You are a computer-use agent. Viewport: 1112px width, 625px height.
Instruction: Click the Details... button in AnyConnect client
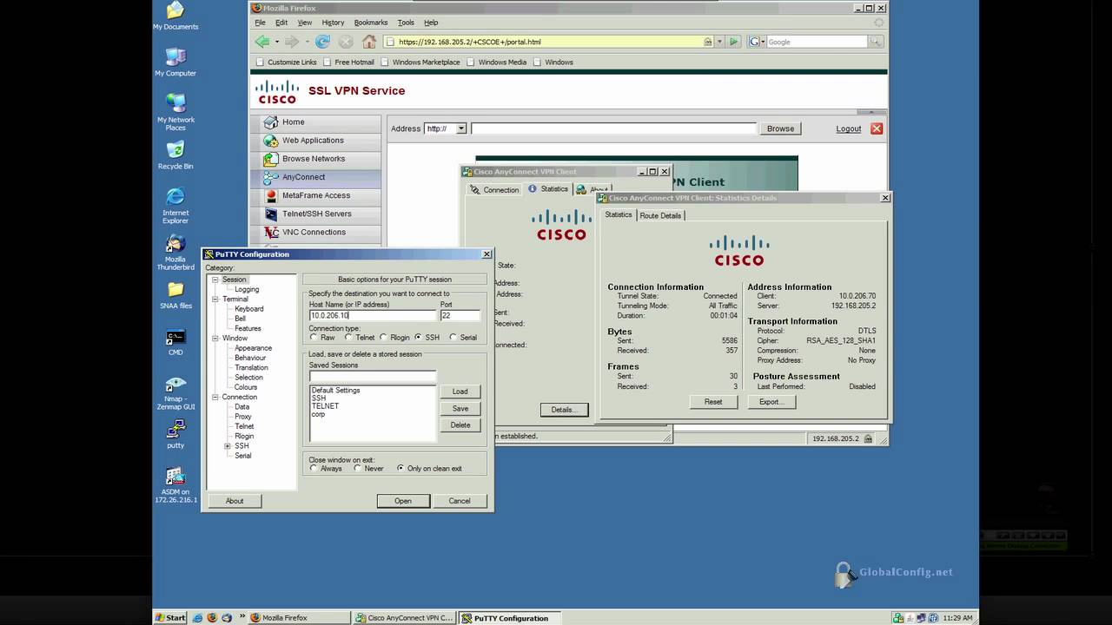click(563, 410)
